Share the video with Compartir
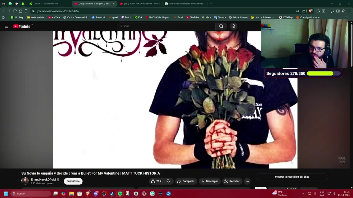This screenshot has width=353, height=198. point(186,181)
